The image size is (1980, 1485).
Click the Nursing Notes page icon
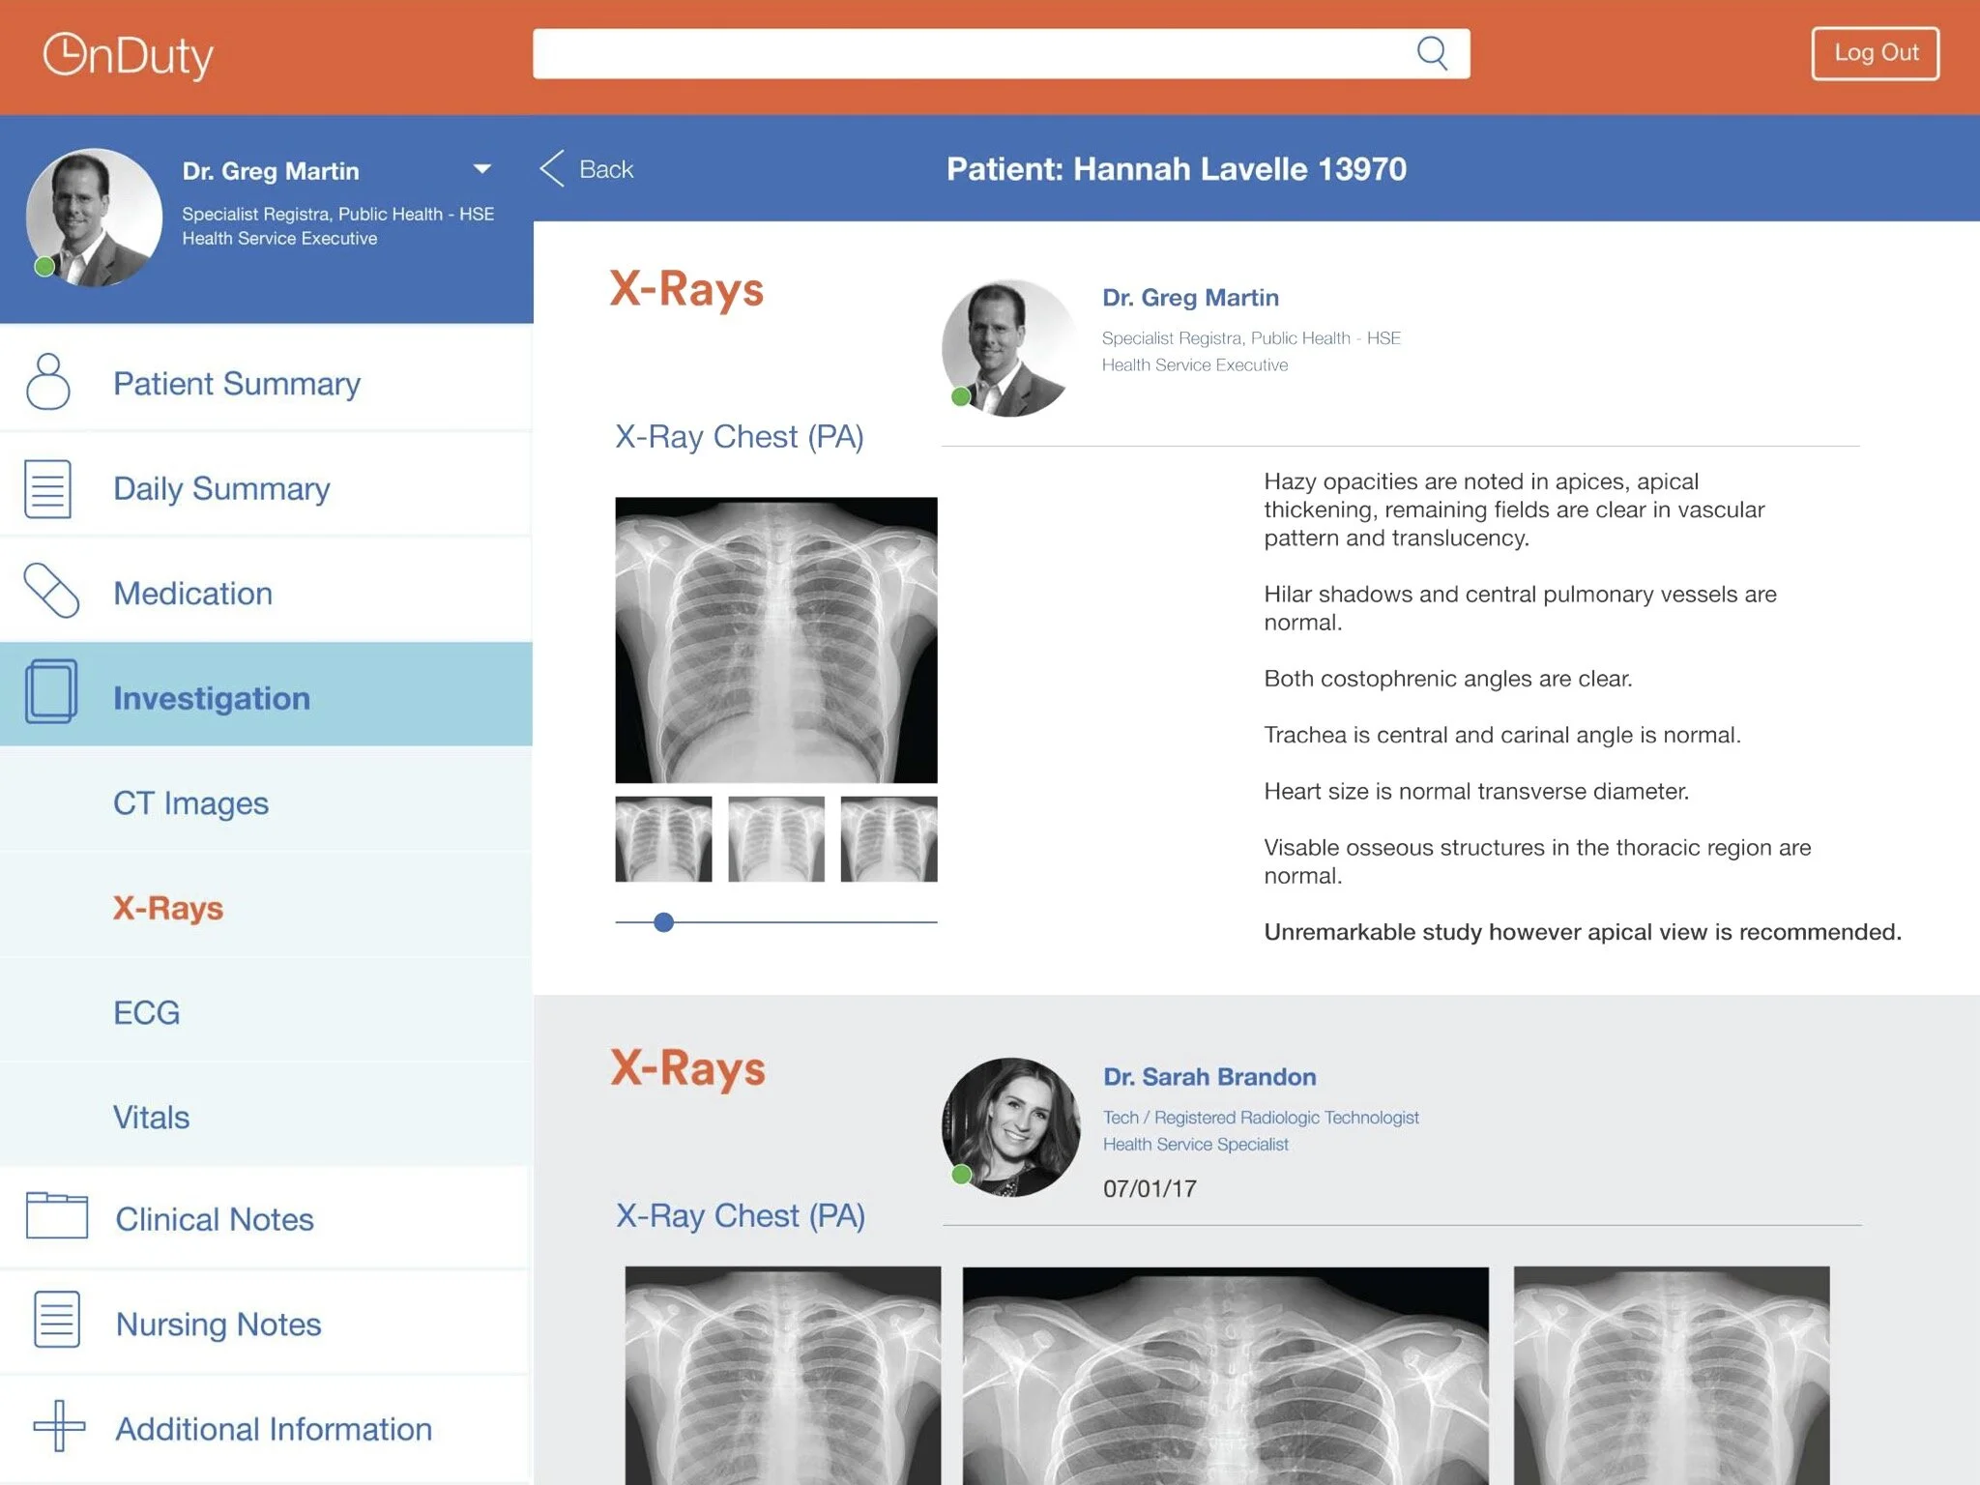click(x=56, y=1320)
